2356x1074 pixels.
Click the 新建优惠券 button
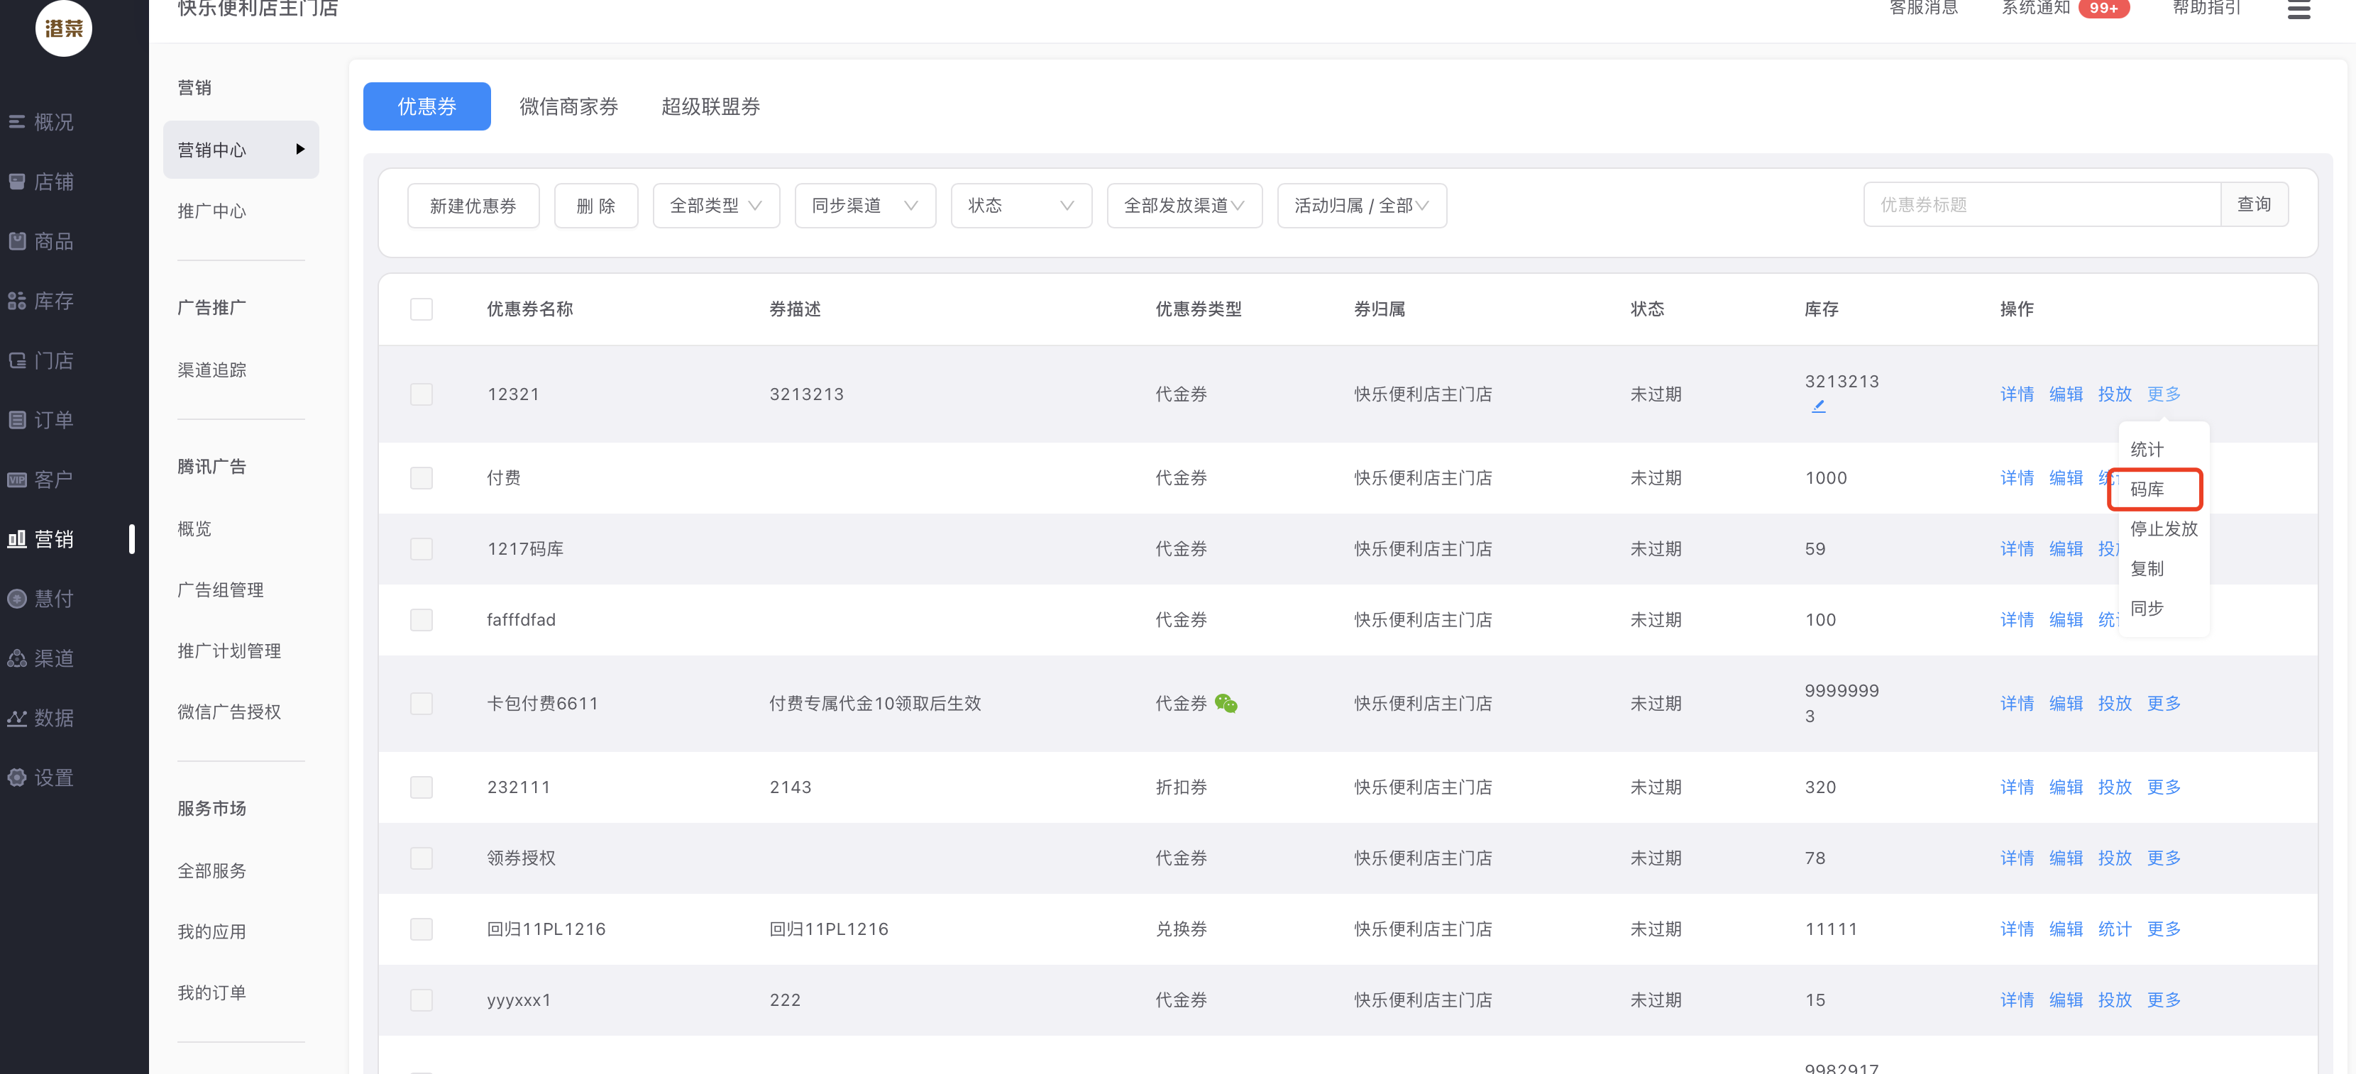tap(473, 206)
